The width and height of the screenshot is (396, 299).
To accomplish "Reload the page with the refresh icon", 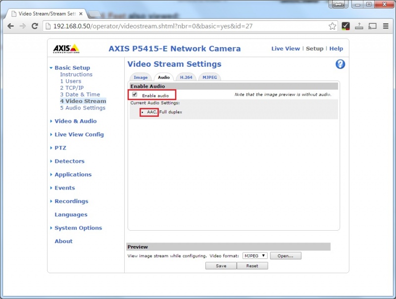I will [35, 26].
